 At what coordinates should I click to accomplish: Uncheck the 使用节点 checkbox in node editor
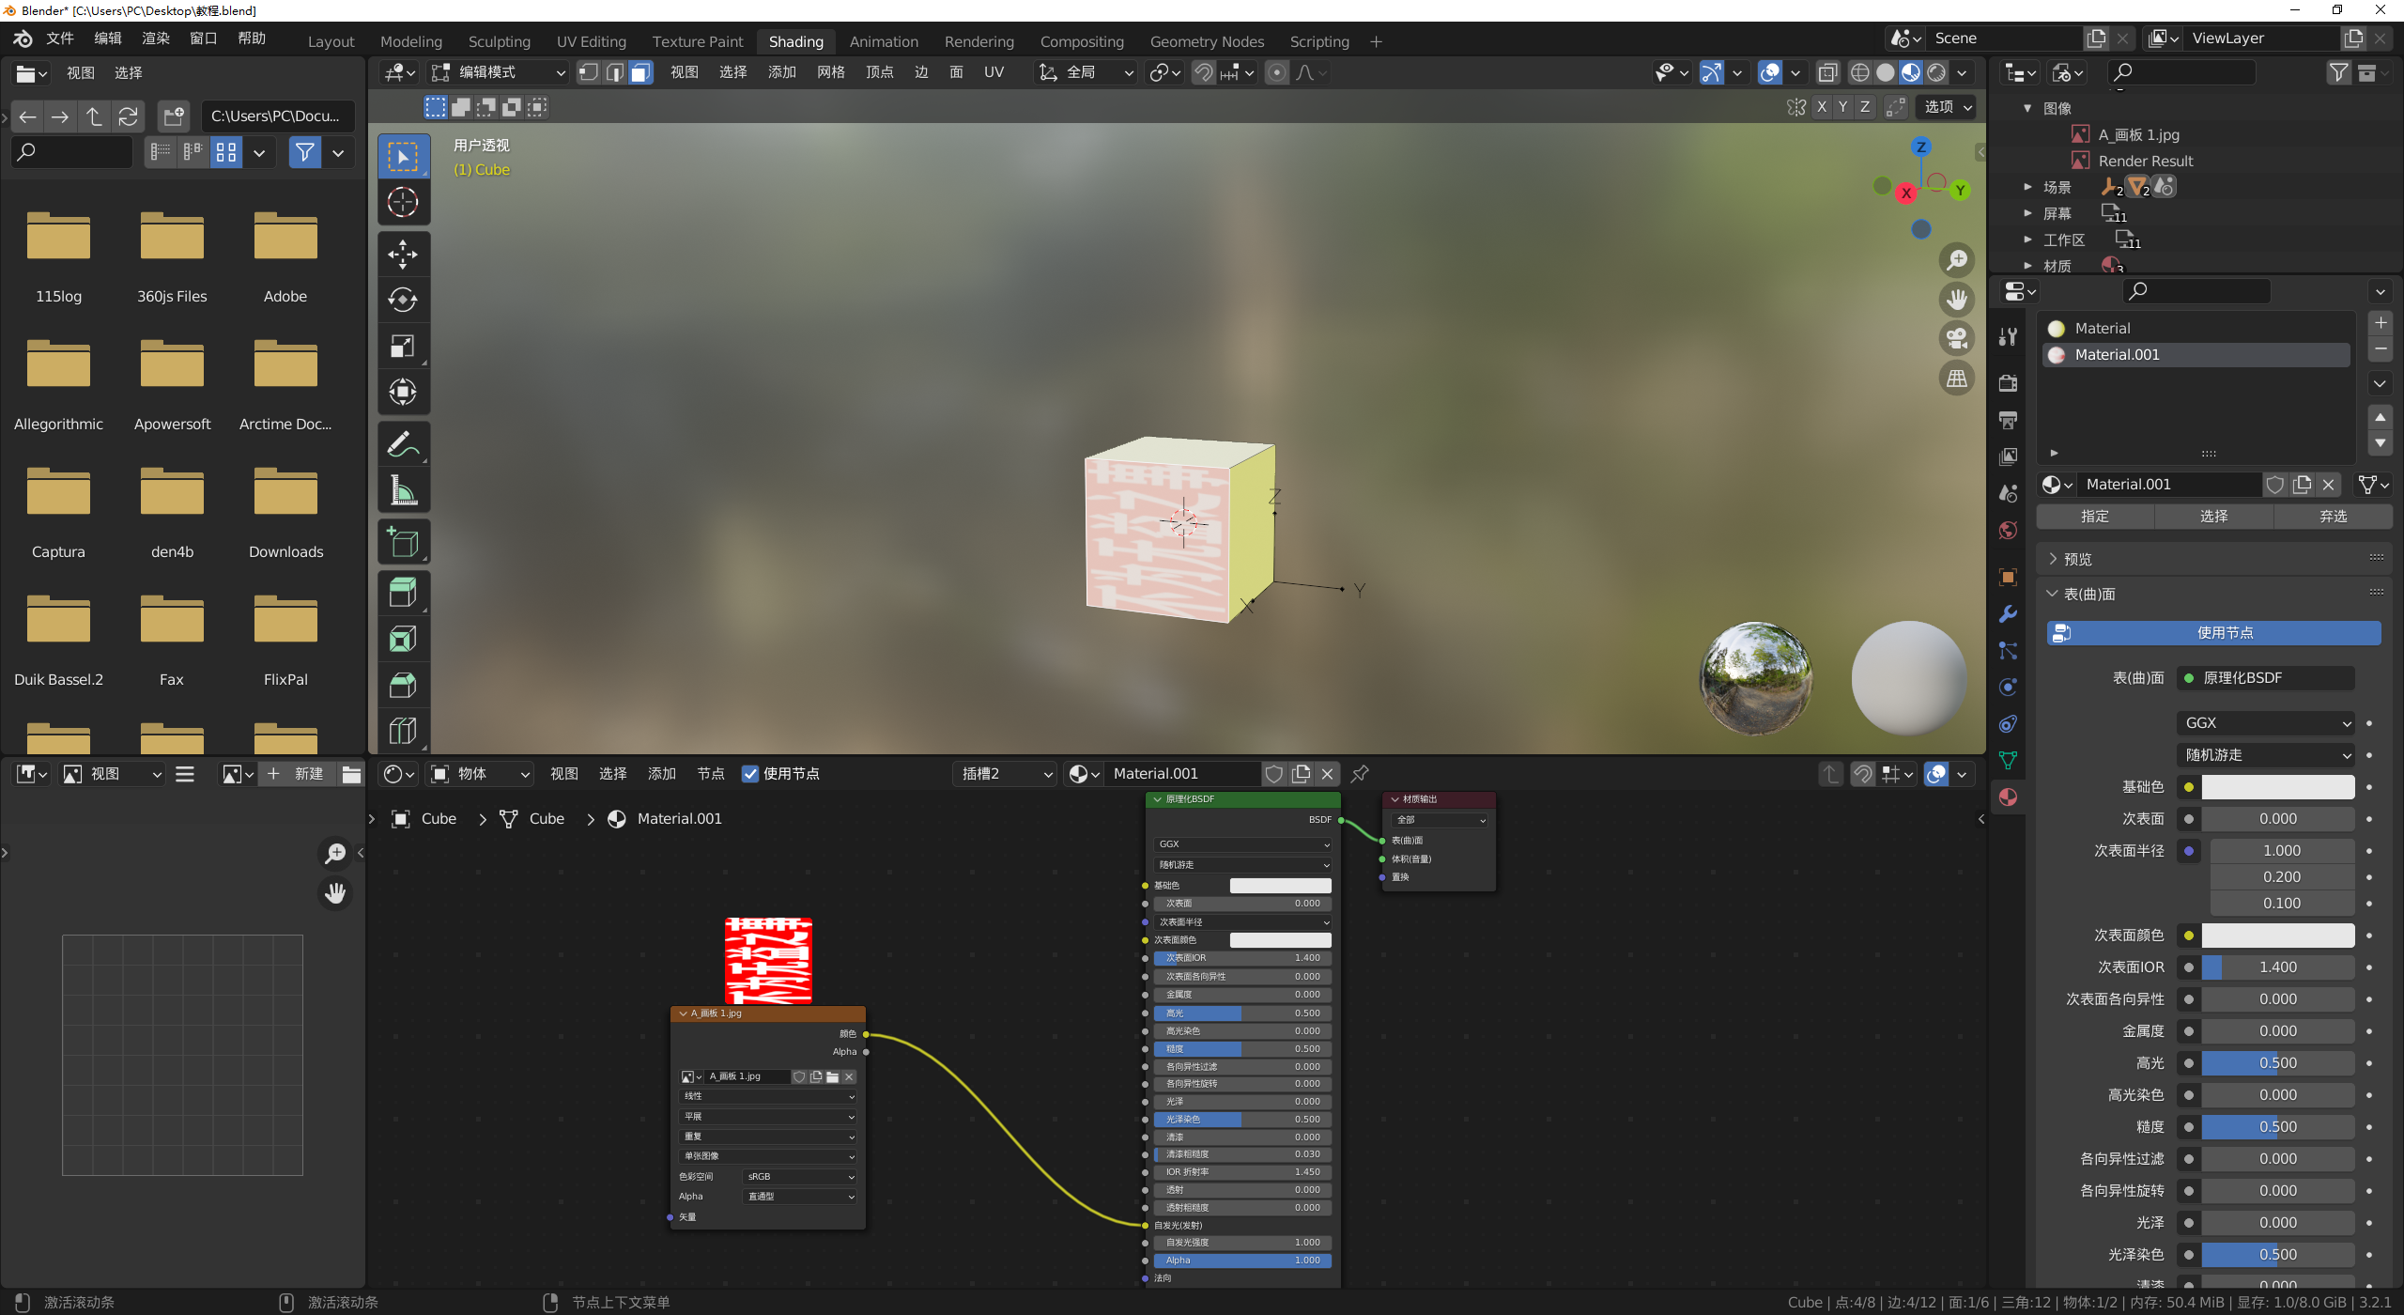[x=749, y=774]
